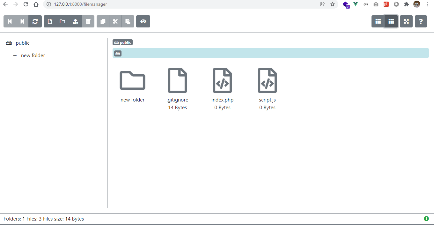The height and width of the screenshot is (225, 434).
Task: Toggle grid view display
Action: click(391, 21)
